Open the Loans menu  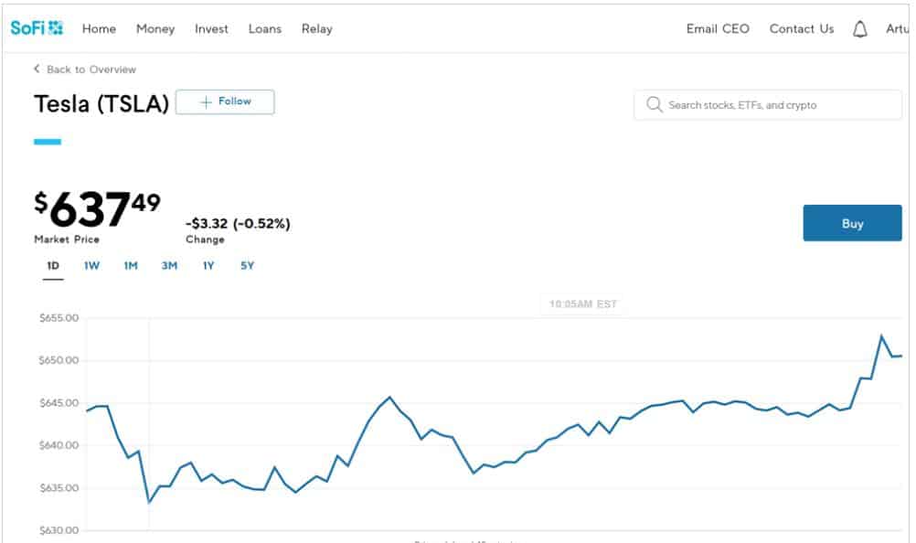point(265,28)
